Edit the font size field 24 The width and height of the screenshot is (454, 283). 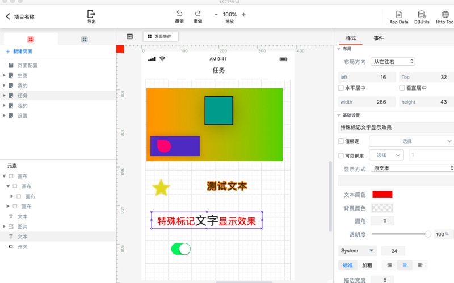[x=393, y=251]
